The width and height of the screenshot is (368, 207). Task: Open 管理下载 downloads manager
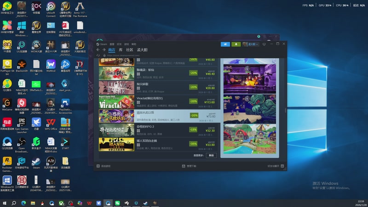click(189, 166)
